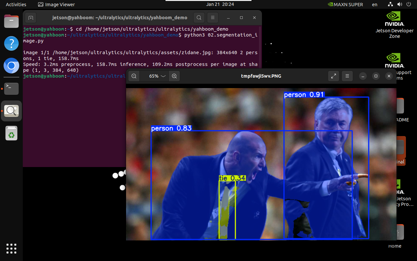This screenshot has width=417, height=261.
Task: Click the Activities button
Action: tap(16, 5)
